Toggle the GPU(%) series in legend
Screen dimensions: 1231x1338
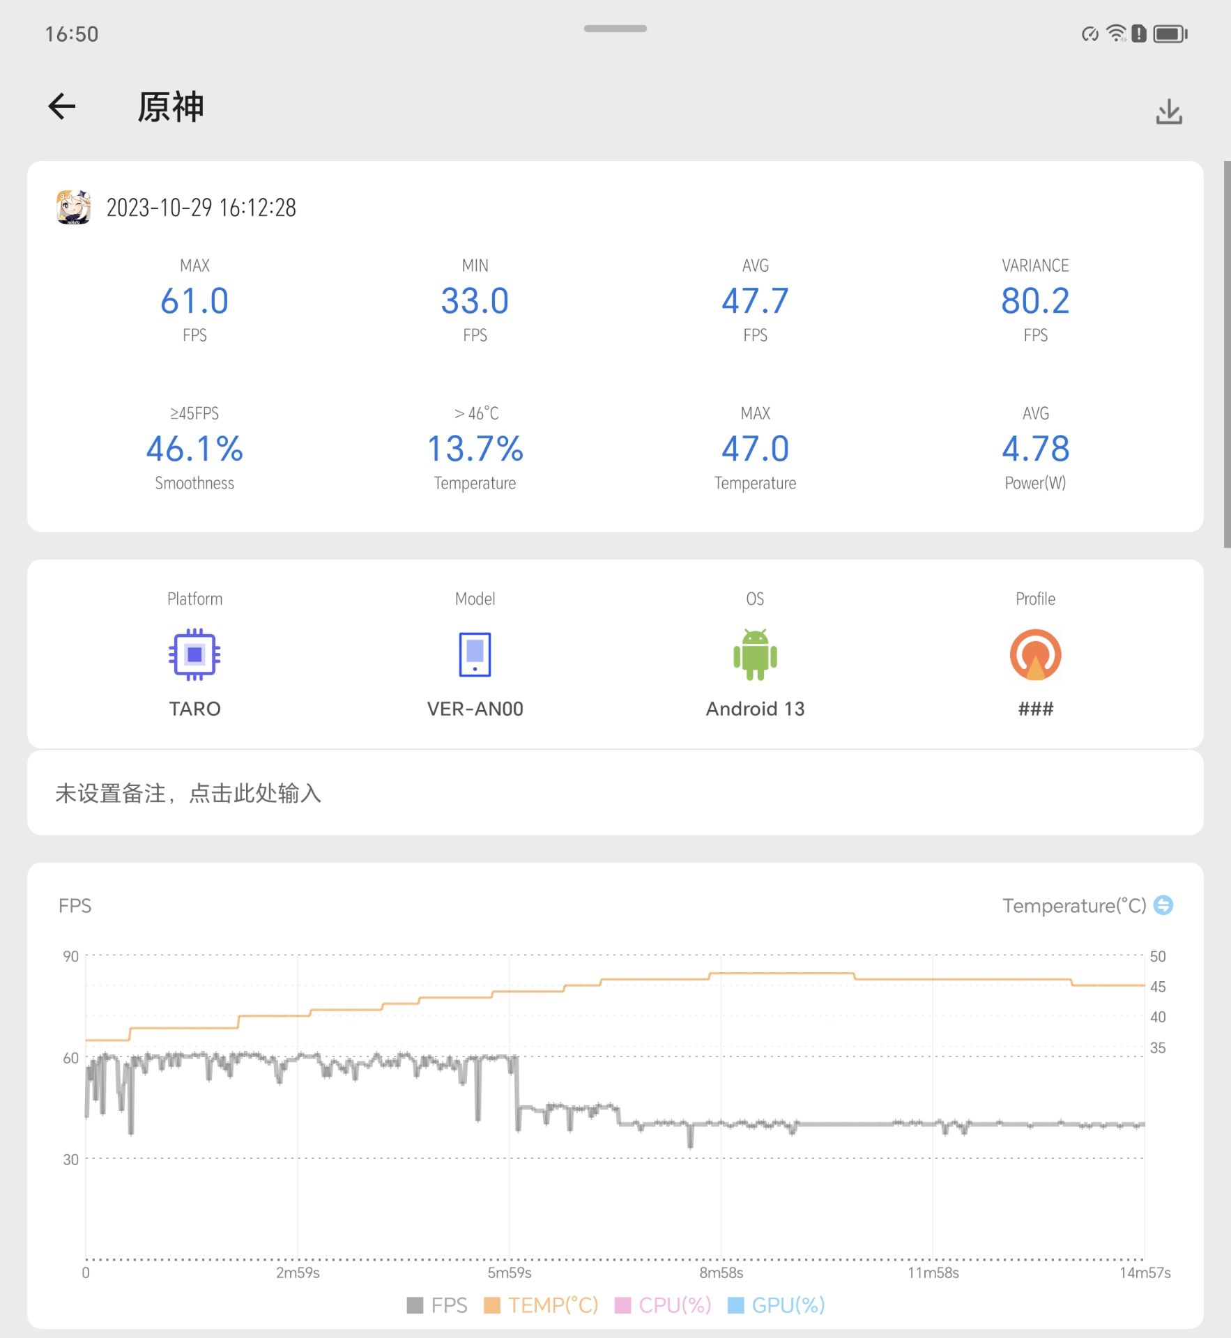(776, 1305)
